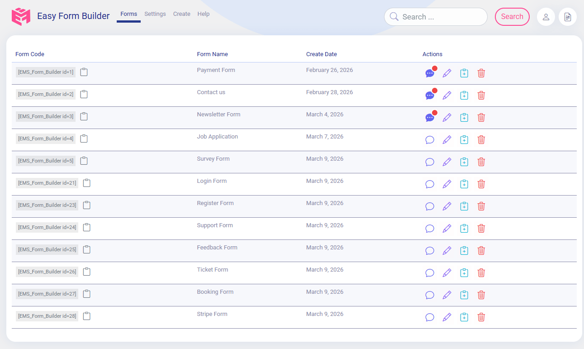Click the user profile icon
The image size is (584, 349).
[x=546, y=16]
